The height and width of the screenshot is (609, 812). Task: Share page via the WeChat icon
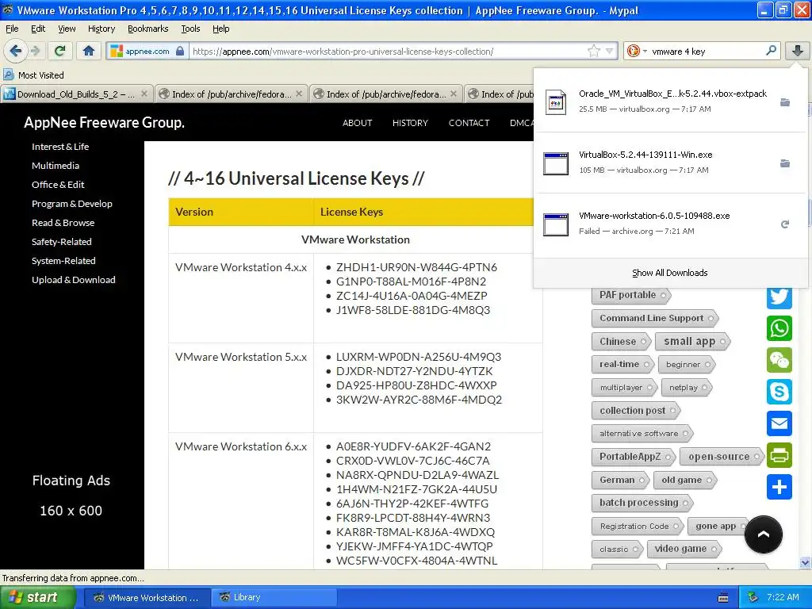[x=779, y=360]
